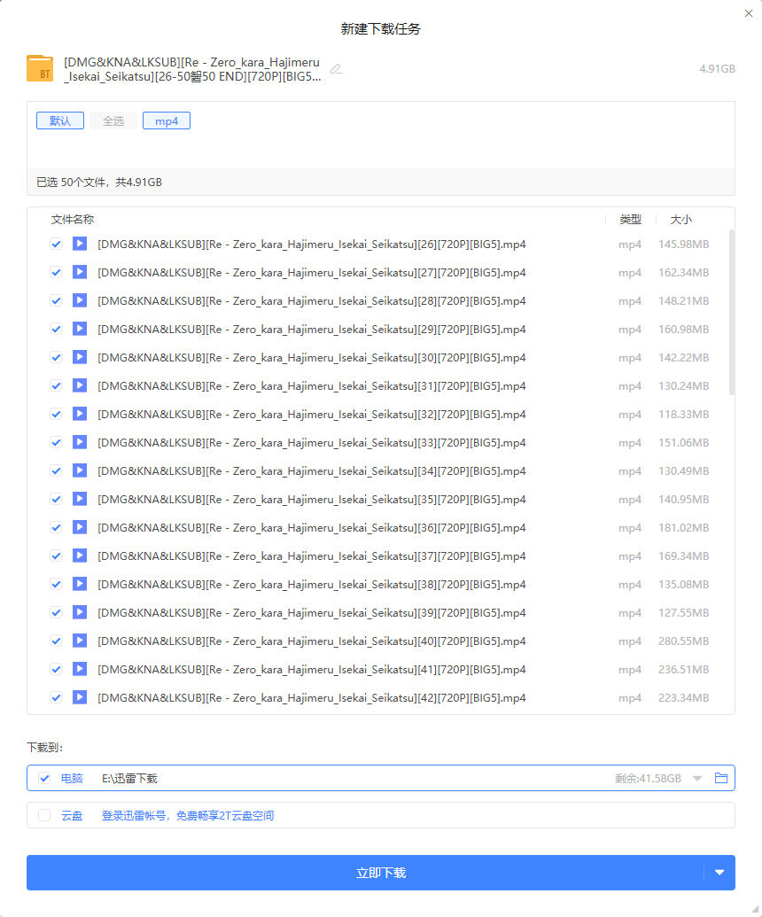Screen dimensions: 762x917
Task: Choose the mp4 file type filter
Action: (167, 121)
